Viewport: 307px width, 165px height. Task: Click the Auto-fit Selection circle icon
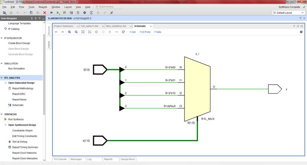pos(96,32)
